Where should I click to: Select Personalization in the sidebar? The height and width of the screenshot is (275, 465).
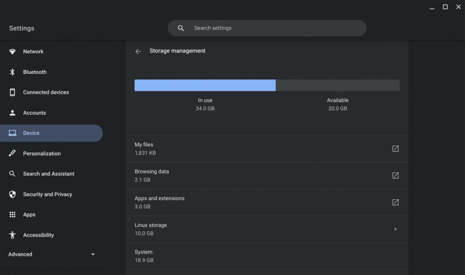tap(42, 153)
